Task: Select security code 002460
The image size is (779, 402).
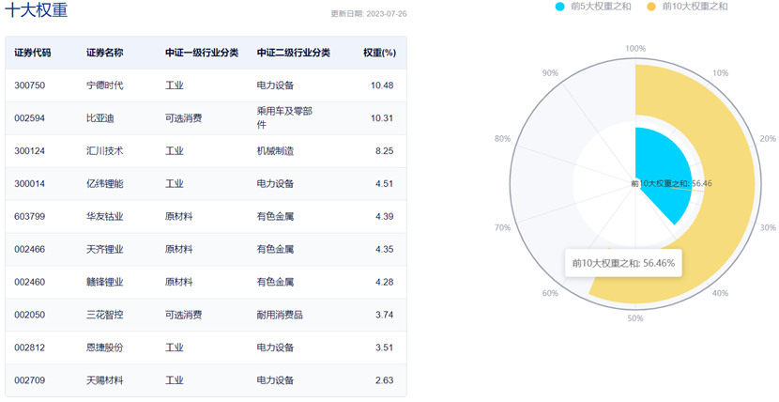Action: [29, 282]
